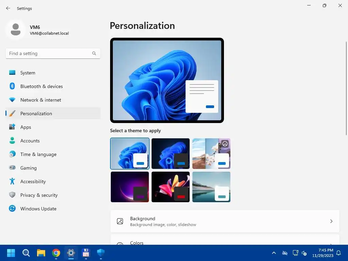This screenshot has width=348, height=261.
Task: Click the Bluetooth icon in sidebar
Action: [12, 86]
